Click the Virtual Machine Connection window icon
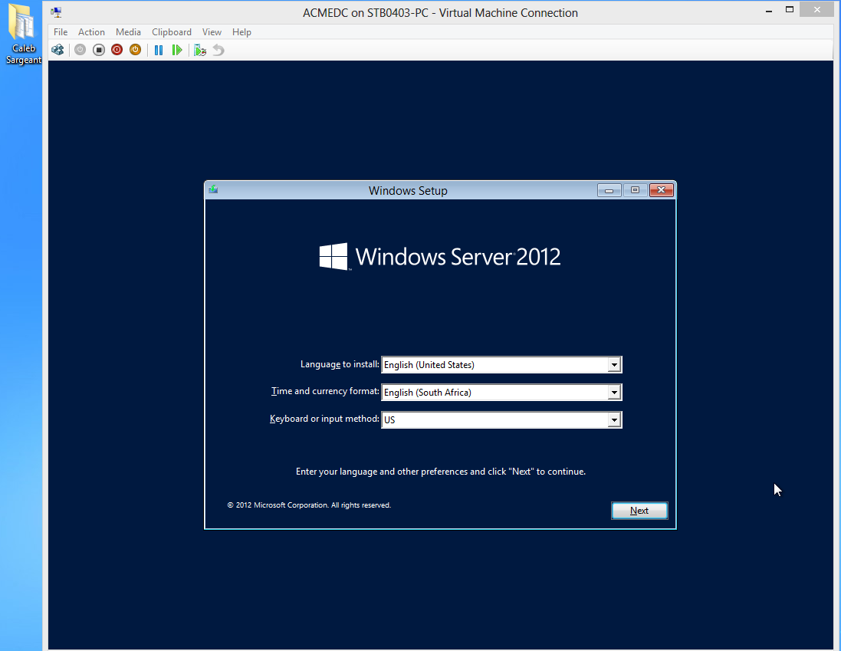The width and height of the screenshot is (841, 651). (56, 12)
